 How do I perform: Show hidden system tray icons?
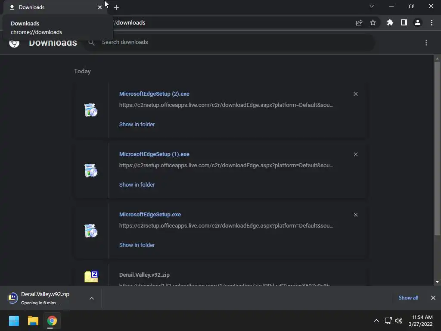376,321
